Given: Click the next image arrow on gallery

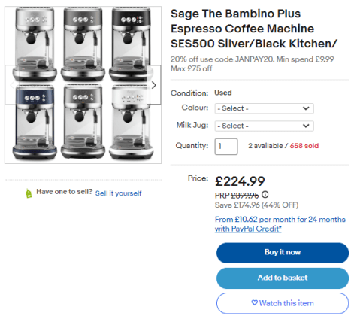Looking at the screenshot, I should [x=154, y=85].
